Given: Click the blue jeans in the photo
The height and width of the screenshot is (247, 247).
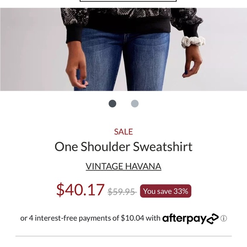Looking at the screenshot, I should [x=123, y=61].
